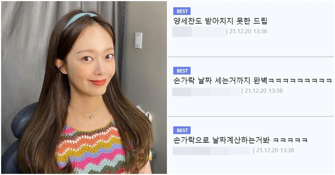Screen dimensions: 335x175
Task: Click the BEST badge above the 양세찬도 comment
Action: pyautogui.click(x=182, y=11)
